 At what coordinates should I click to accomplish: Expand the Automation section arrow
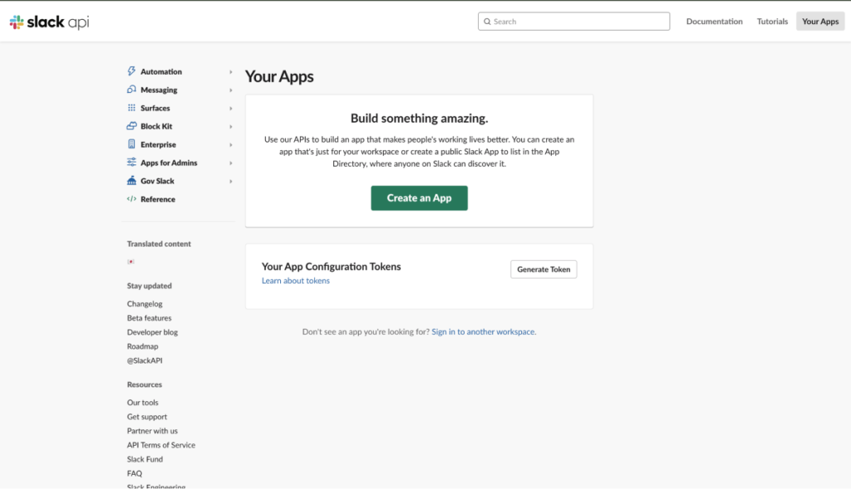231,72
